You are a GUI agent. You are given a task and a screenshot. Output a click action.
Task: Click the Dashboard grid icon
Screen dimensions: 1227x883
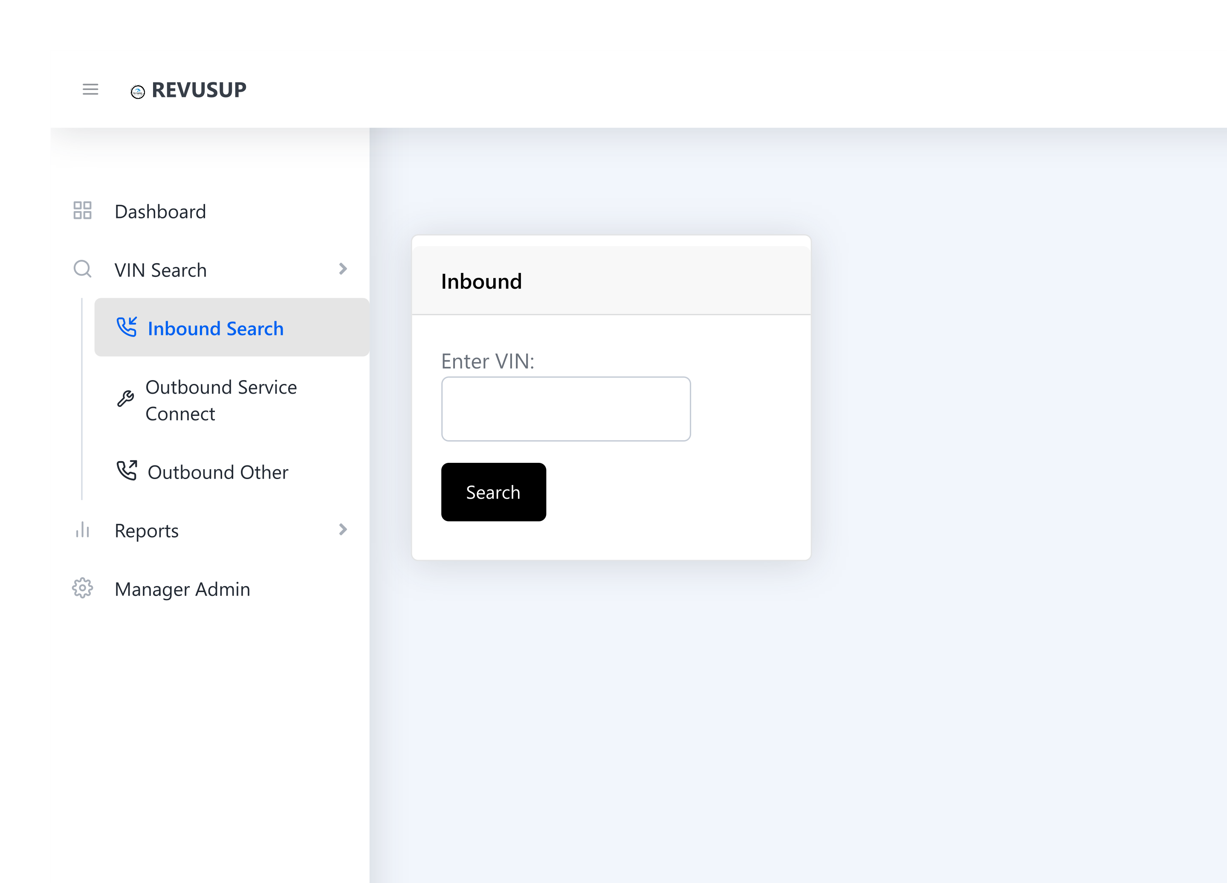coord(82,211)
